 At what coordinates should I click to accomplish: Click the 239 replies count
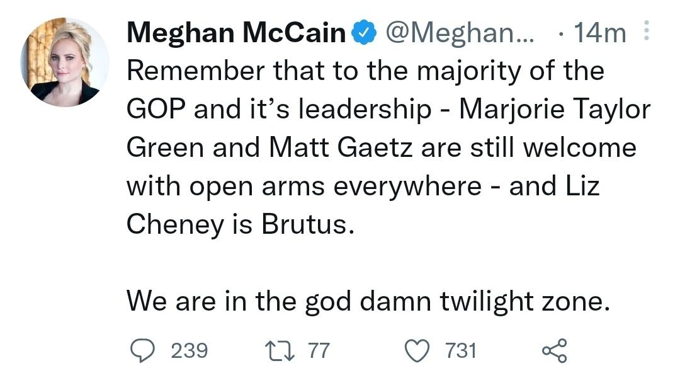[x=189, y=350]
